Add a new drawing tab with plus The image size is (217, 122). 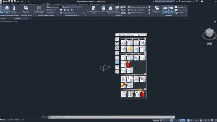(30, 18)
